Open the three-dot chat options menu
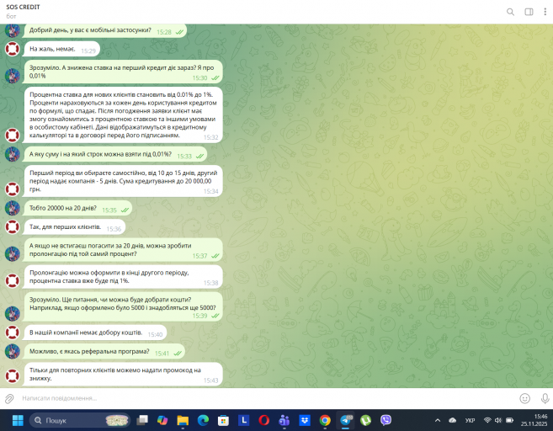 click(x=545, y=12)
